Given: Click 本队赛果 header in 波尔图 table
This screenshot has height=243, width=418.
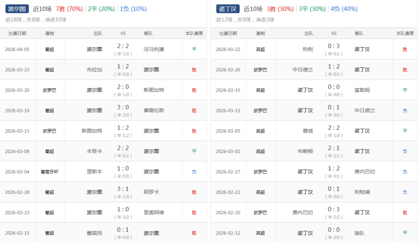Looking at the screenshot, I should point(194,33).
